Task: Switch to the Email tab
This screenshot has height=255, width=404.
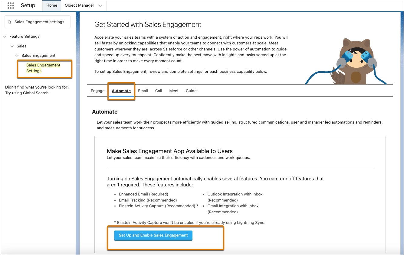Action: [143, 91]
